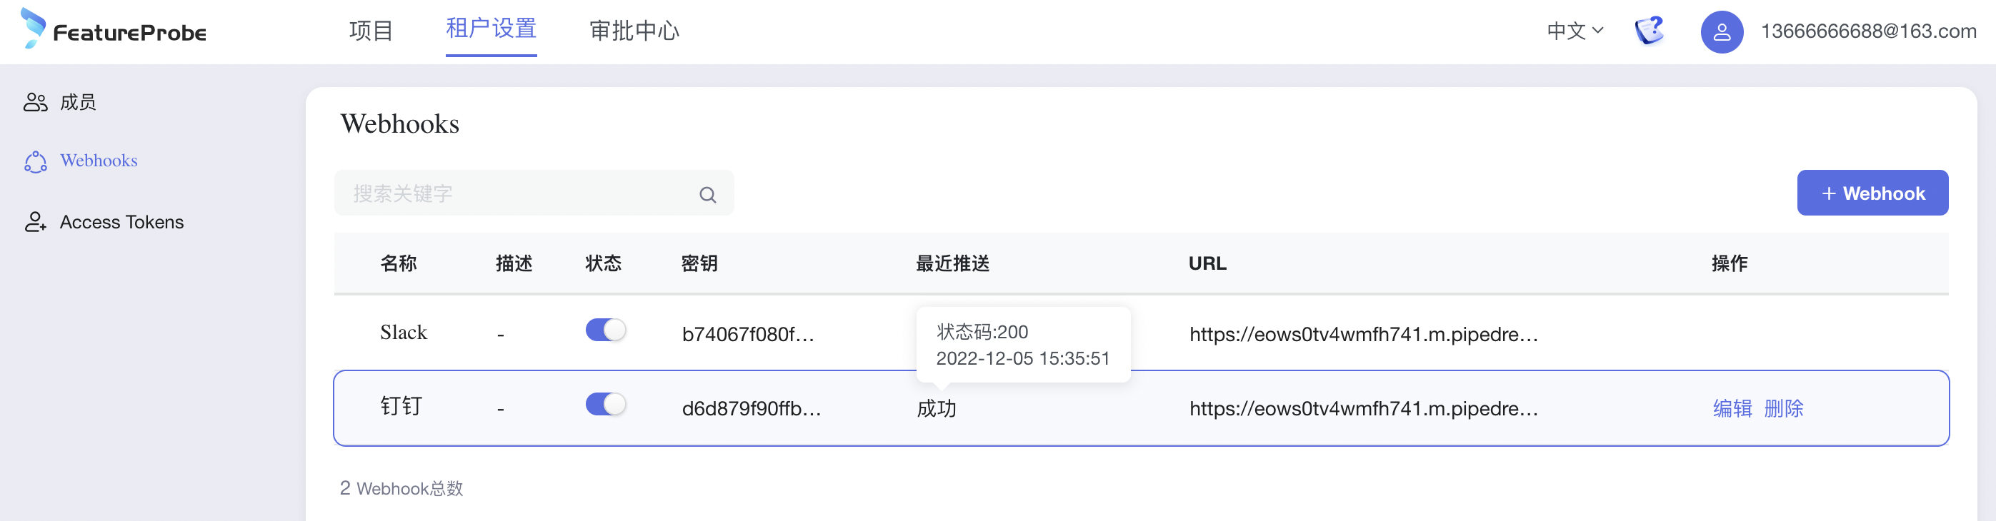The height and width of the screenshot is (521, 1996).
Task: Toggle the 钉钉 webhook status switch
Action: pos(605,405)
